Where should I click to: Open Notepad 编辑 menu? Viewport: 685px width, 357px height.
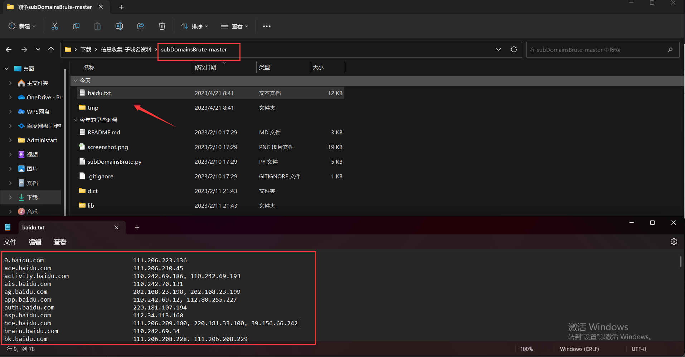(x=35, y=242)
